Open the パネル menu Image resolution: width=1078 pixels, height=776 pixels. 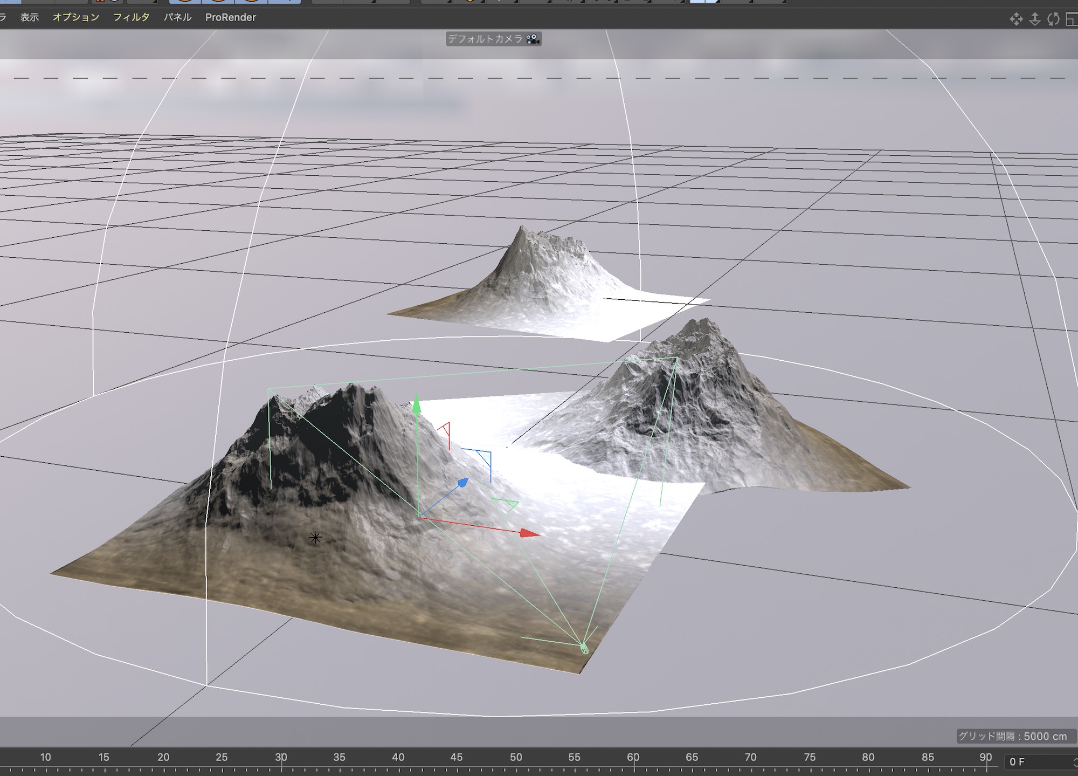tap(177, 17)
